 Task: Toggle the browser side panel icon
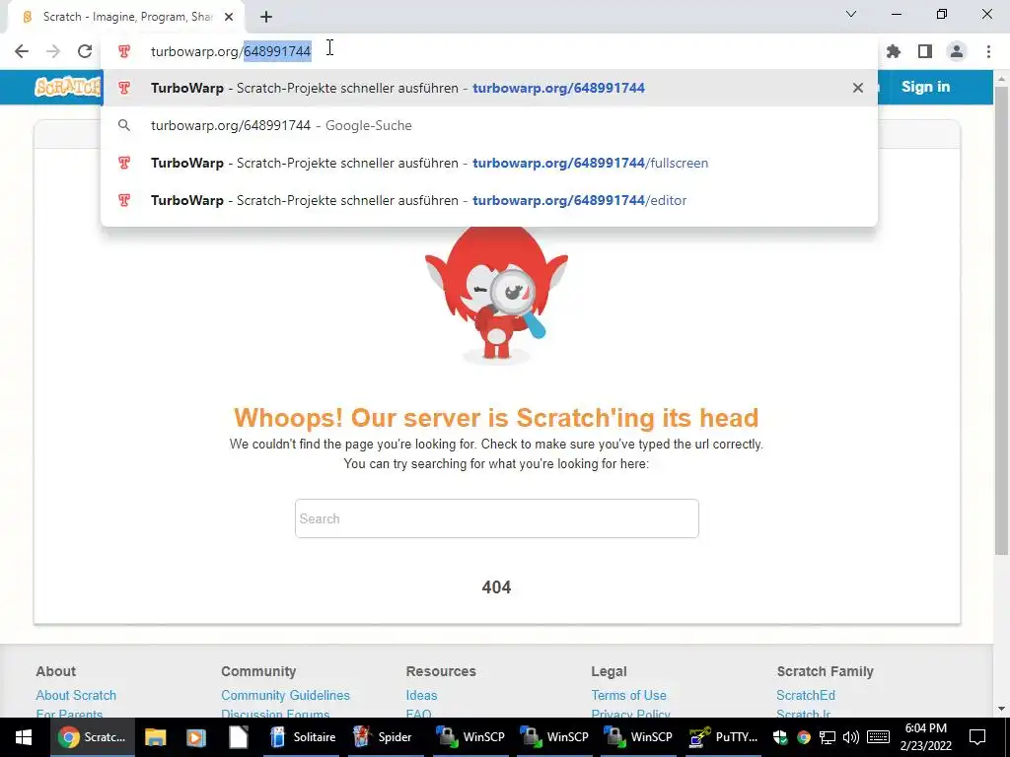coord(925,51)
